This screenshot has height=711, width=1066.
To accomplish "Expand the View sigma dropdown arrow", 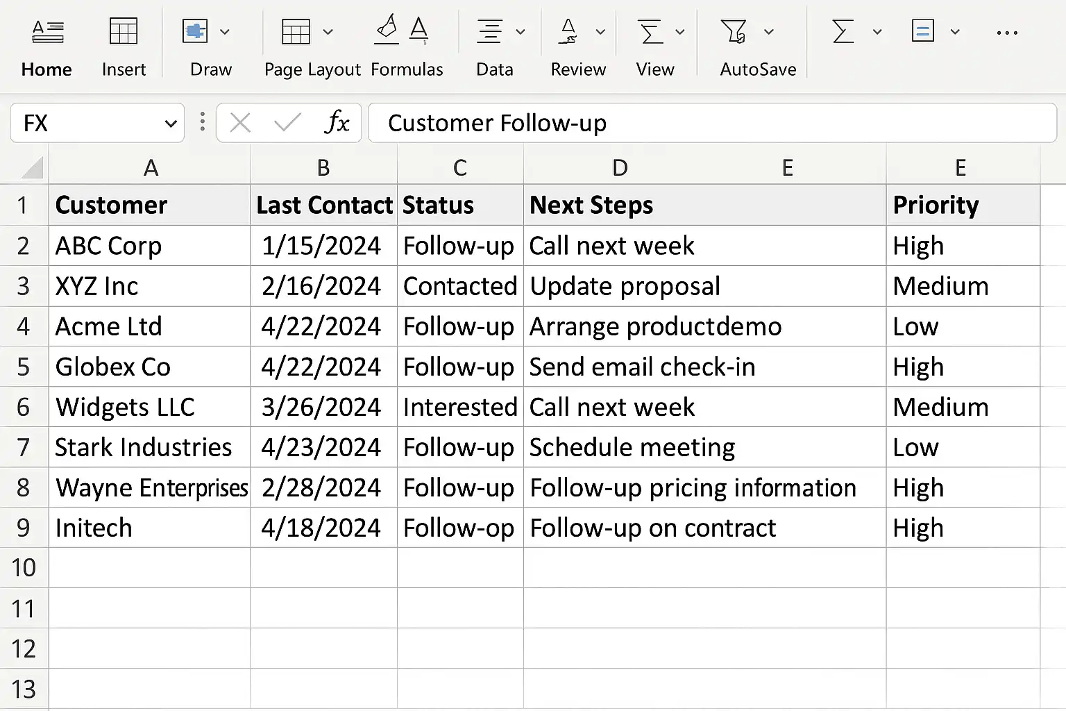I will click(680, 32).
